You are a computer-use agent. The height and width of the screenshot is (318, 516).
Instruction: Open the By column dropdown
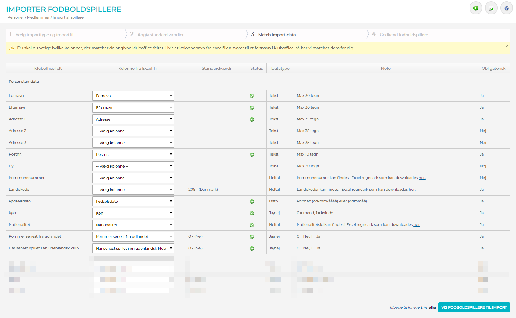[x=133, y=166]
